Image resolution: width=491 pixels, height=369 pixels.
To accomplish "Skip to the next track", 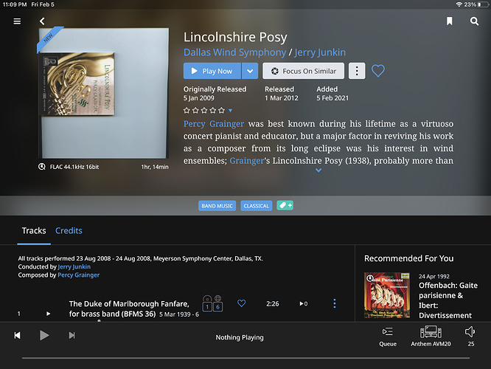I will [x=72, y=336].
